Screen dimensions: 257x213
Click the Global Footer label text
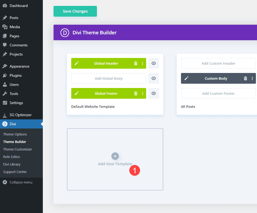pyautogui.click(x=106, y=93)
